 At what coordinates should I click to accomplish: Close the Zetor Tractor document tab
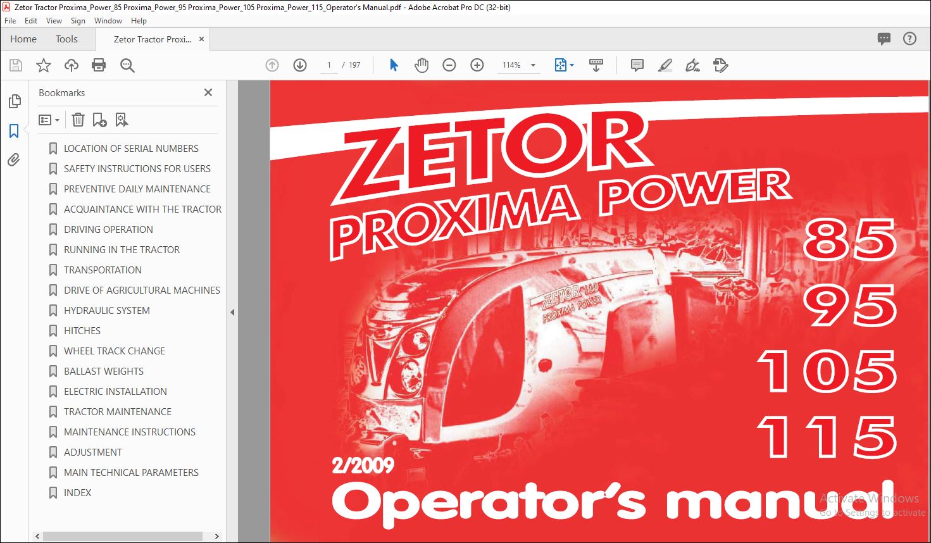(201, 39)
